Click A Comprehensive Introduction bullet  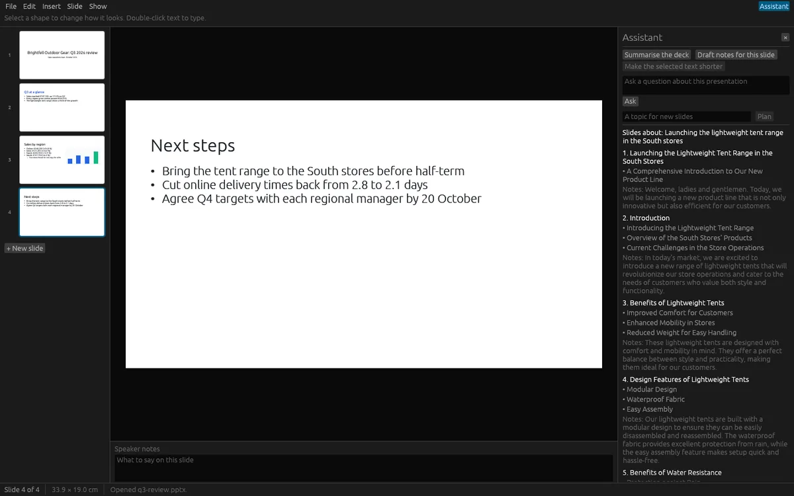click(693, 175)
